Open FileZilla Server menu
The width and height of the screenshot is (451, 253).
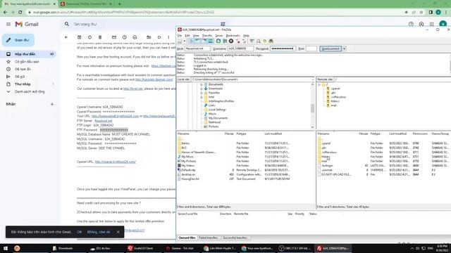click(x=219, y=36)
